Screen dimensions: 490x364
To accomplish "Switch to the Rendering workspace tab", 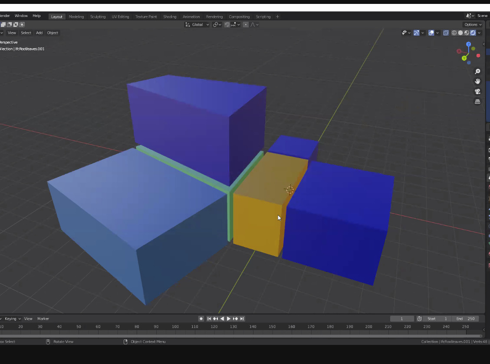I will [214, 16].
